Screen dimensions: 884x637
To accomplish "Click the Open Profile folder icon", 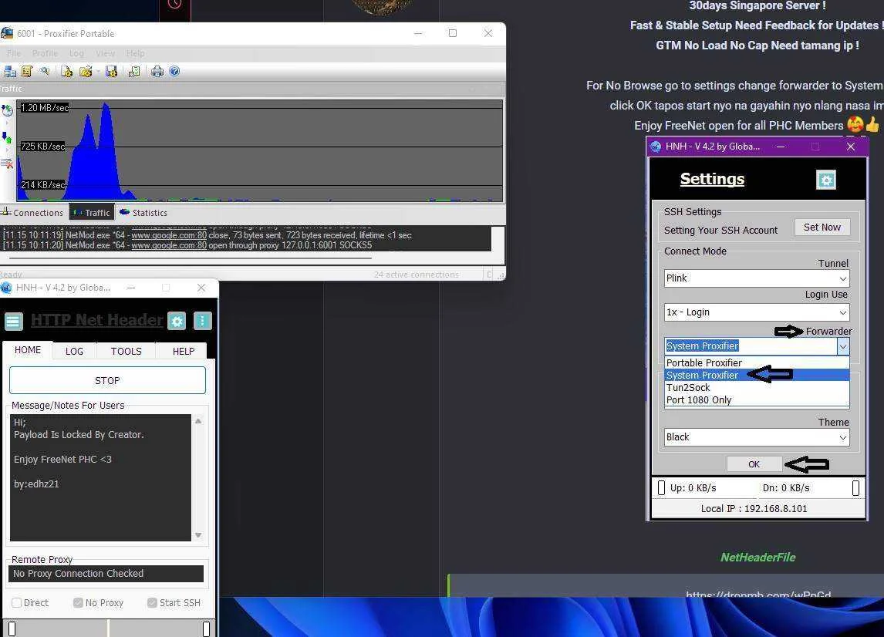I will click(86, 72).
